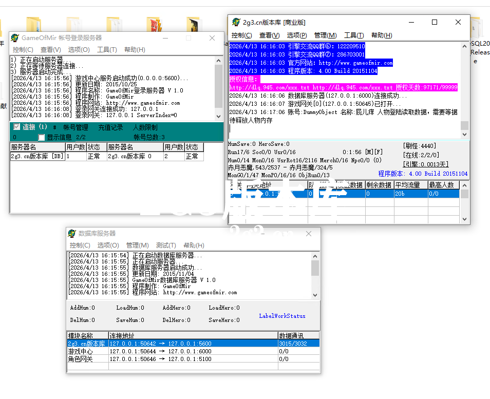Expand 选项(P) menu in 2g3.cn版本库 window
The image size is (490, 399).
click(x=296, y=35)
